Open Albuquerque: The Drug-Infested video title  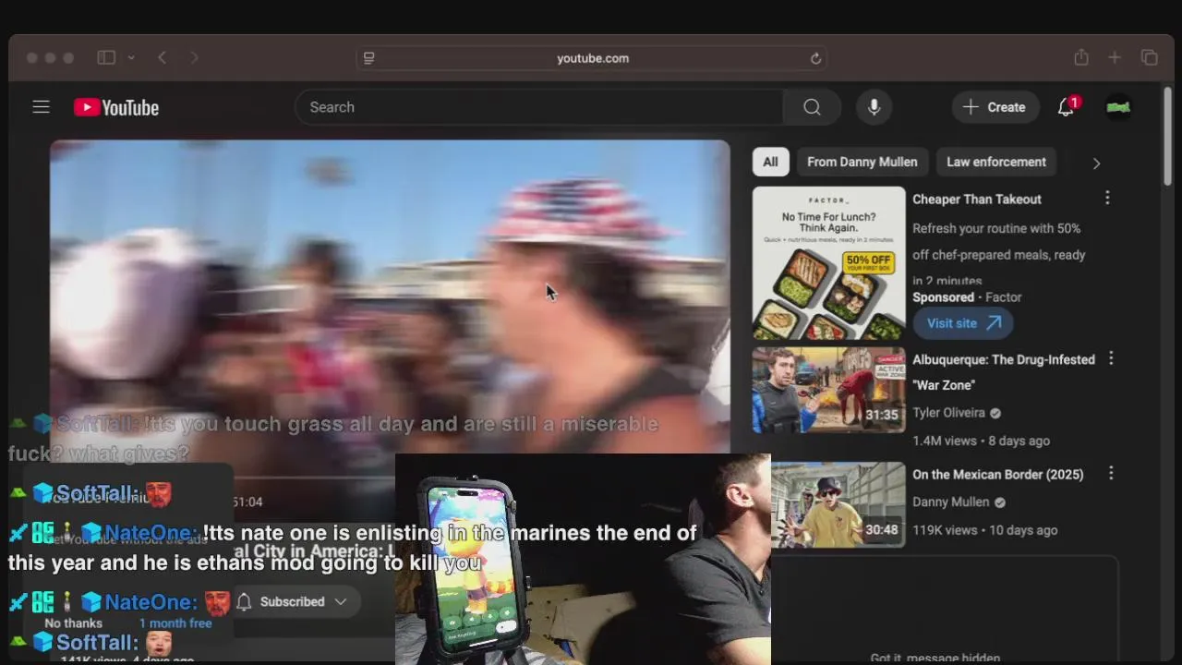point(1004,372)
